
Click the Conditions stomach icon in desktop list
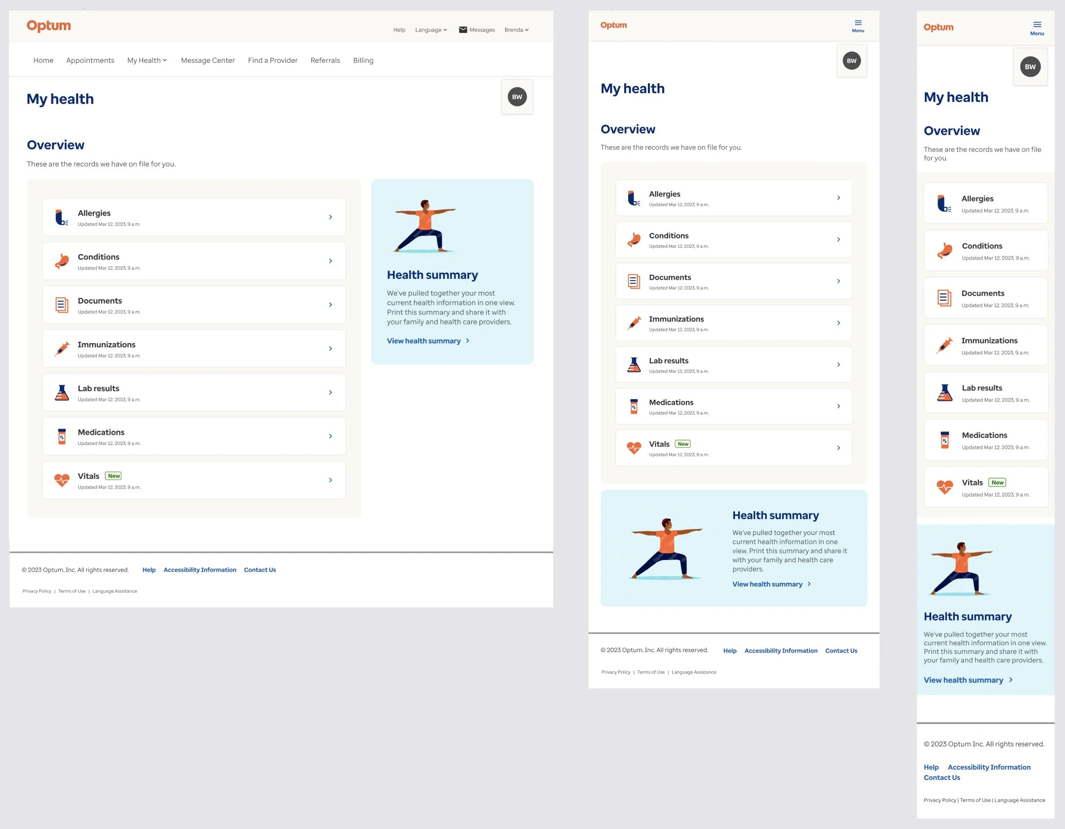coord(62,261)
